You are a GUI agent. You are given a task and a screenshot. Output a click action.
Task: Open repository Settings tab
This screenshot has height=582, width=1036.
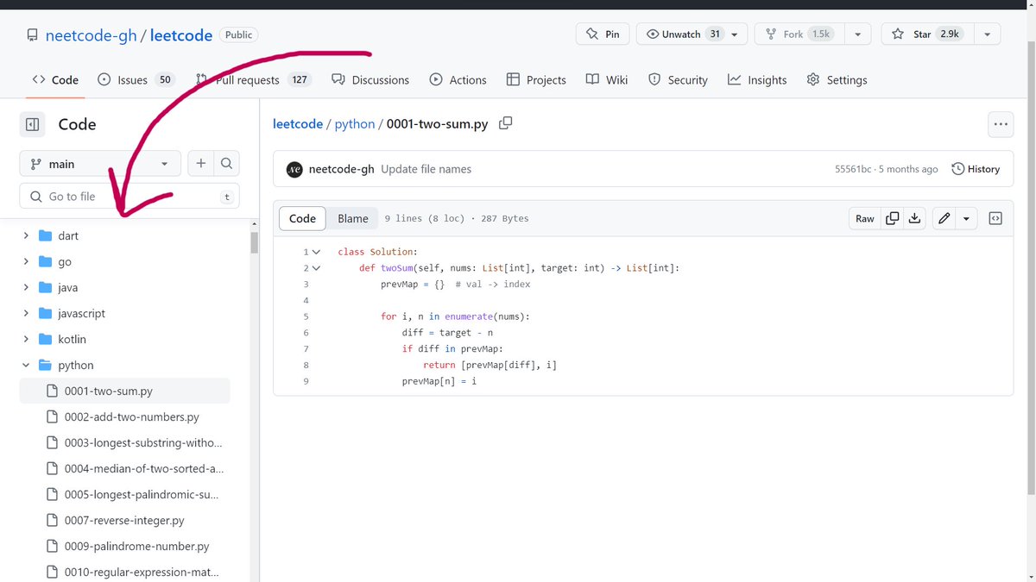click(837, 79)
